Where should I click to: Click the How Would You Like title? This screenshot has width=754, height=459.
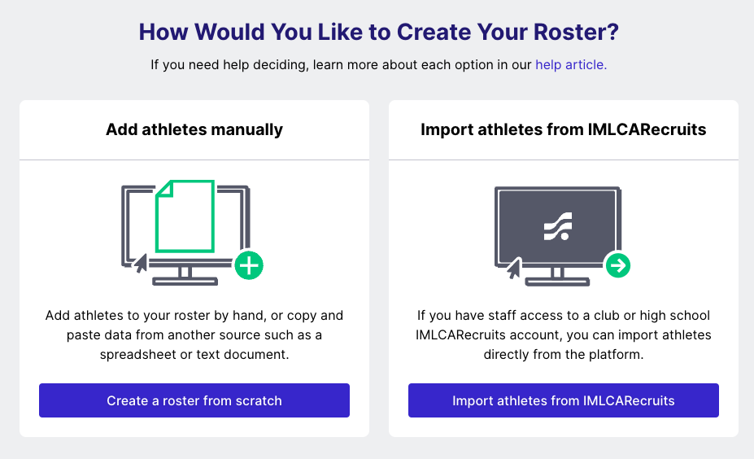(x=378, y=32)
